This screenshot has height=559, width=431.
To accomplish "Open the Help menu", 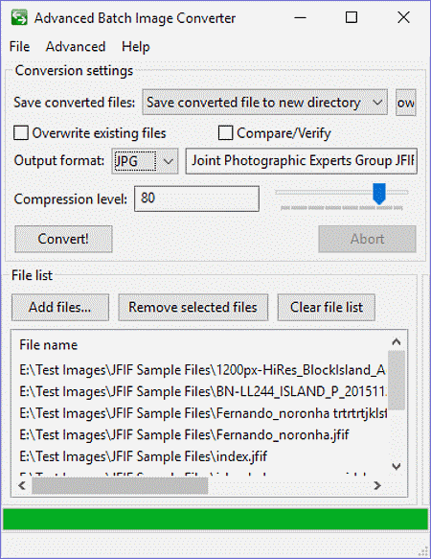I will (136, 47).
